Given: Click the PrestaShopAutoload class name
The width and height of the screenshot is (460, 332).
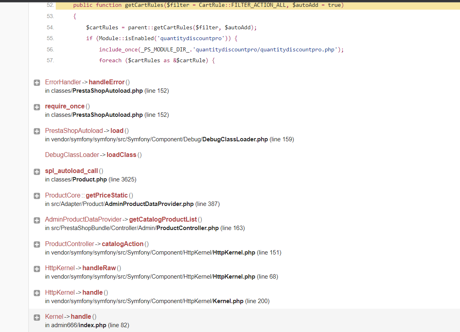Looking at the screenshot, I should click(x=74, y=130).
